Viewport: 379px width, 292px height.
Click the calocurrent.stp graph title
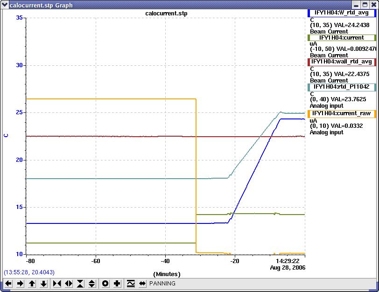pos(166,14)
